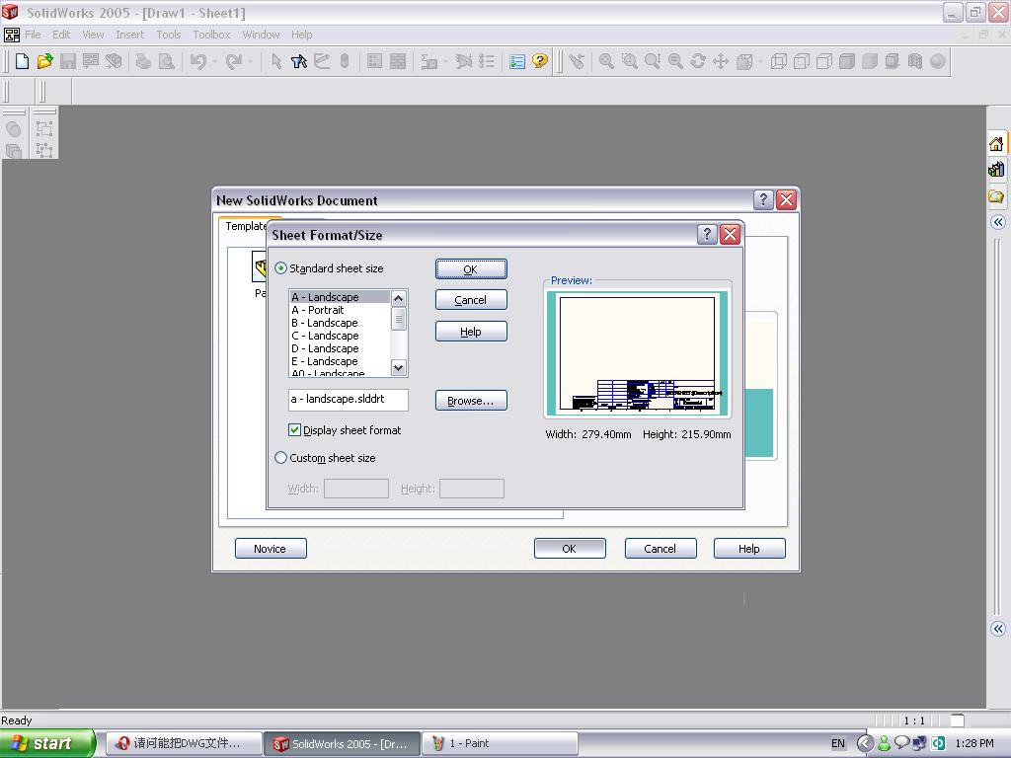Click question mark help icon in Sheet Format/Size
The image size is (1011, 758).
(x=707, y=235)
